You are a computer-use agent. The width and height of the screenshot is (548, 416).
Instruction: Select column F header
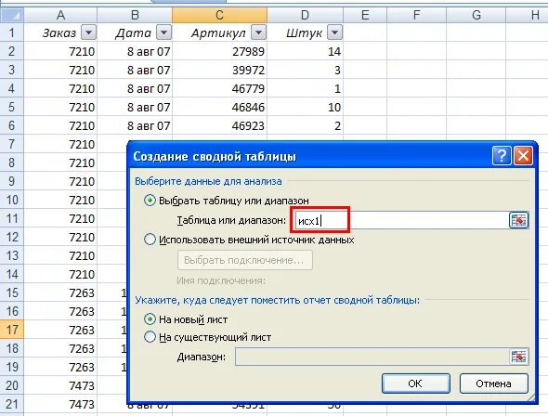point(416,16)
